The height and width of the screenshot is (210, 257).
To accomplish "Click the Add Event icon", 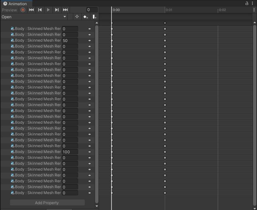I will tap(94, 17).
